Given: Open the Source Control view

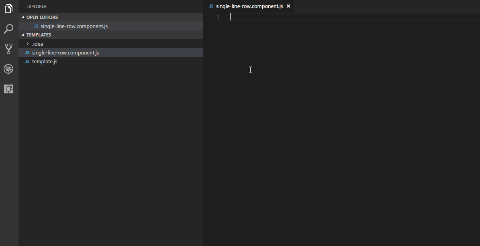Looking at the screenshot, I should (x=8, y=49).
